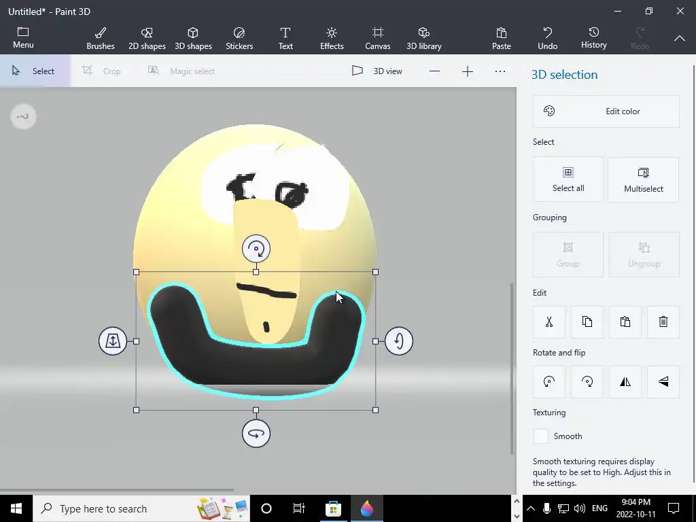Open the network tray icon
The image size is (696, 522).
(563, 508)
